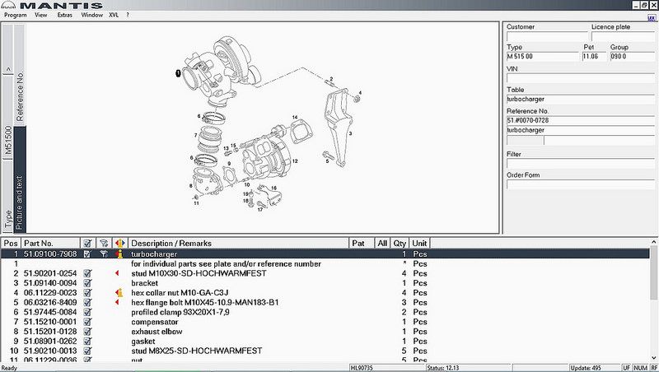
Task: Toggle checkbox for hex flange bolt row
Action: click(x=87, y=302)
